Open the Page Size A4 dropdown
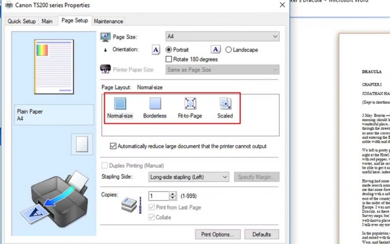 (222, 37)
